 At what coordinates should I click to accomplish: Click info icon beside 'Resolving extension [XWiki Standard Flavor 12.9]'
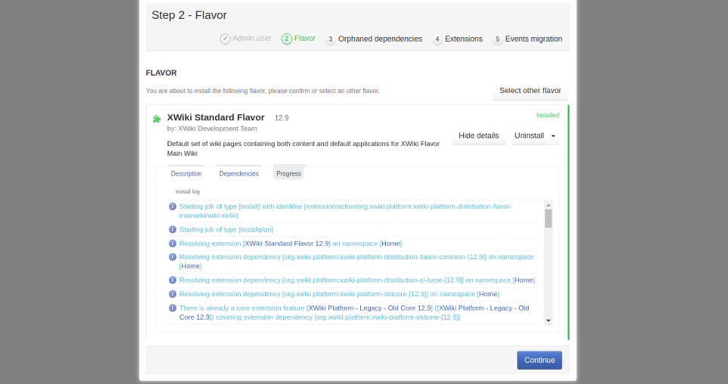click(x=172, y=243)
